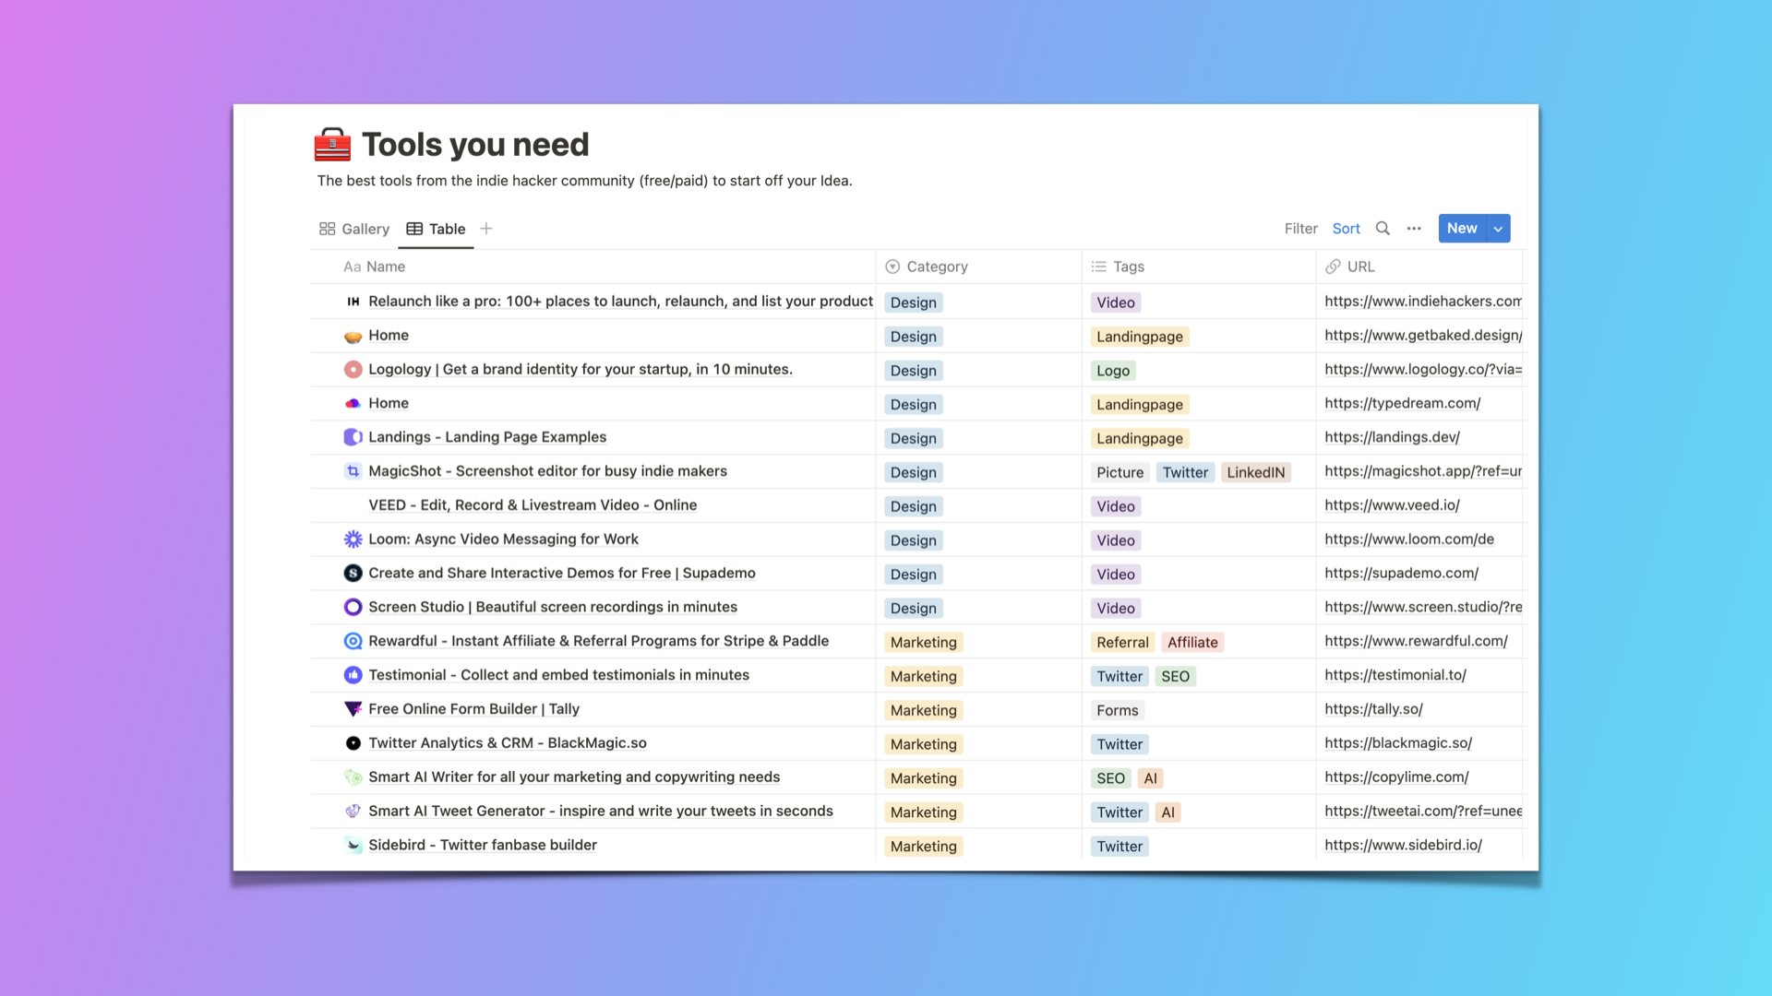1772x996 pixels.
Task: Click the typedream Home row icon
Action: (x=353, y=404)
